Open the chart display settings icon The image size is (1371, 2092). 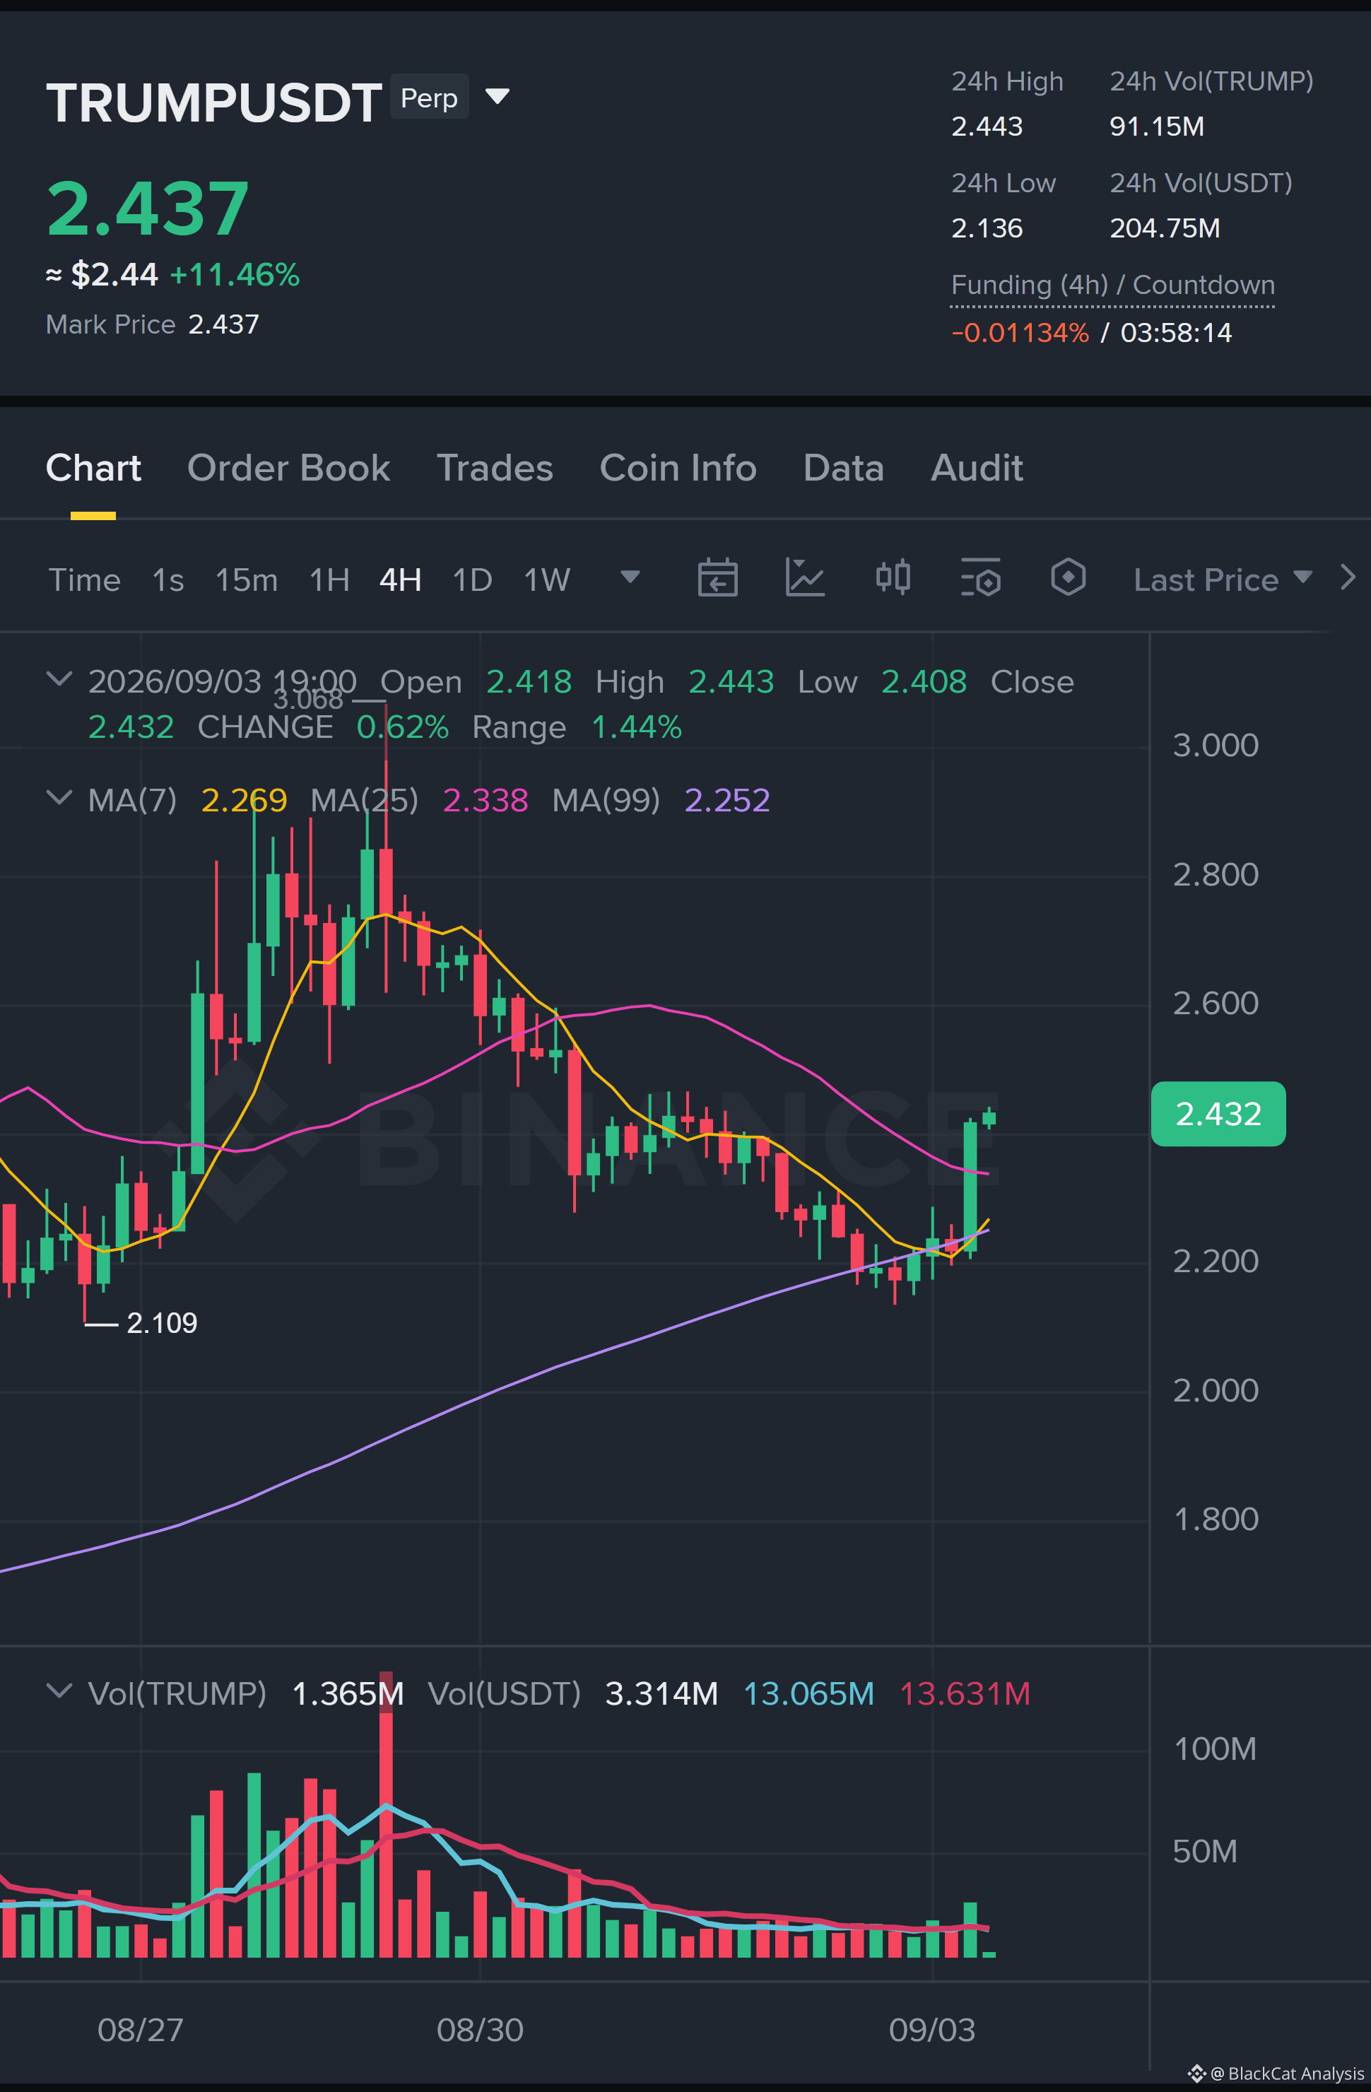point(981,577)
